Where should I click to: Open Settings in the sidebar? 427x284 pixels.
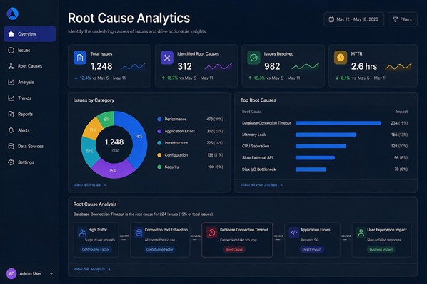pyautogui.click(x=30, y=162)
